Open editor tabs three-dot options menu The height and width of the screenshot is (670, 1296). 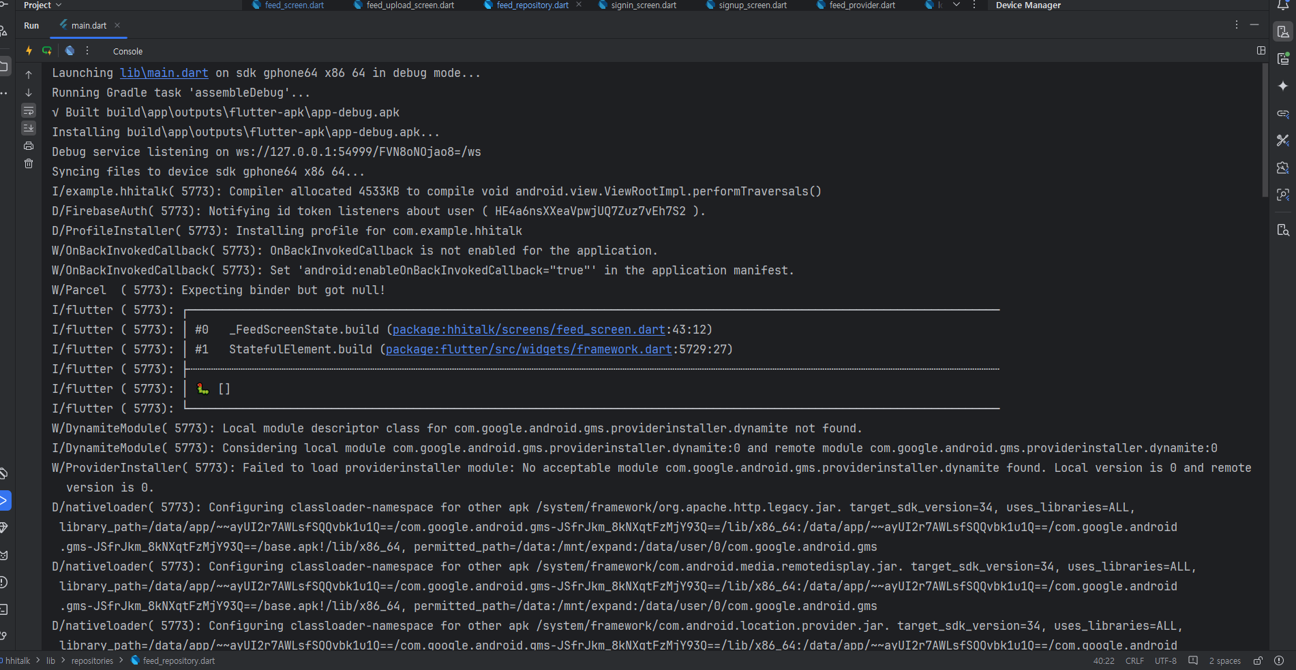(974, 5)
